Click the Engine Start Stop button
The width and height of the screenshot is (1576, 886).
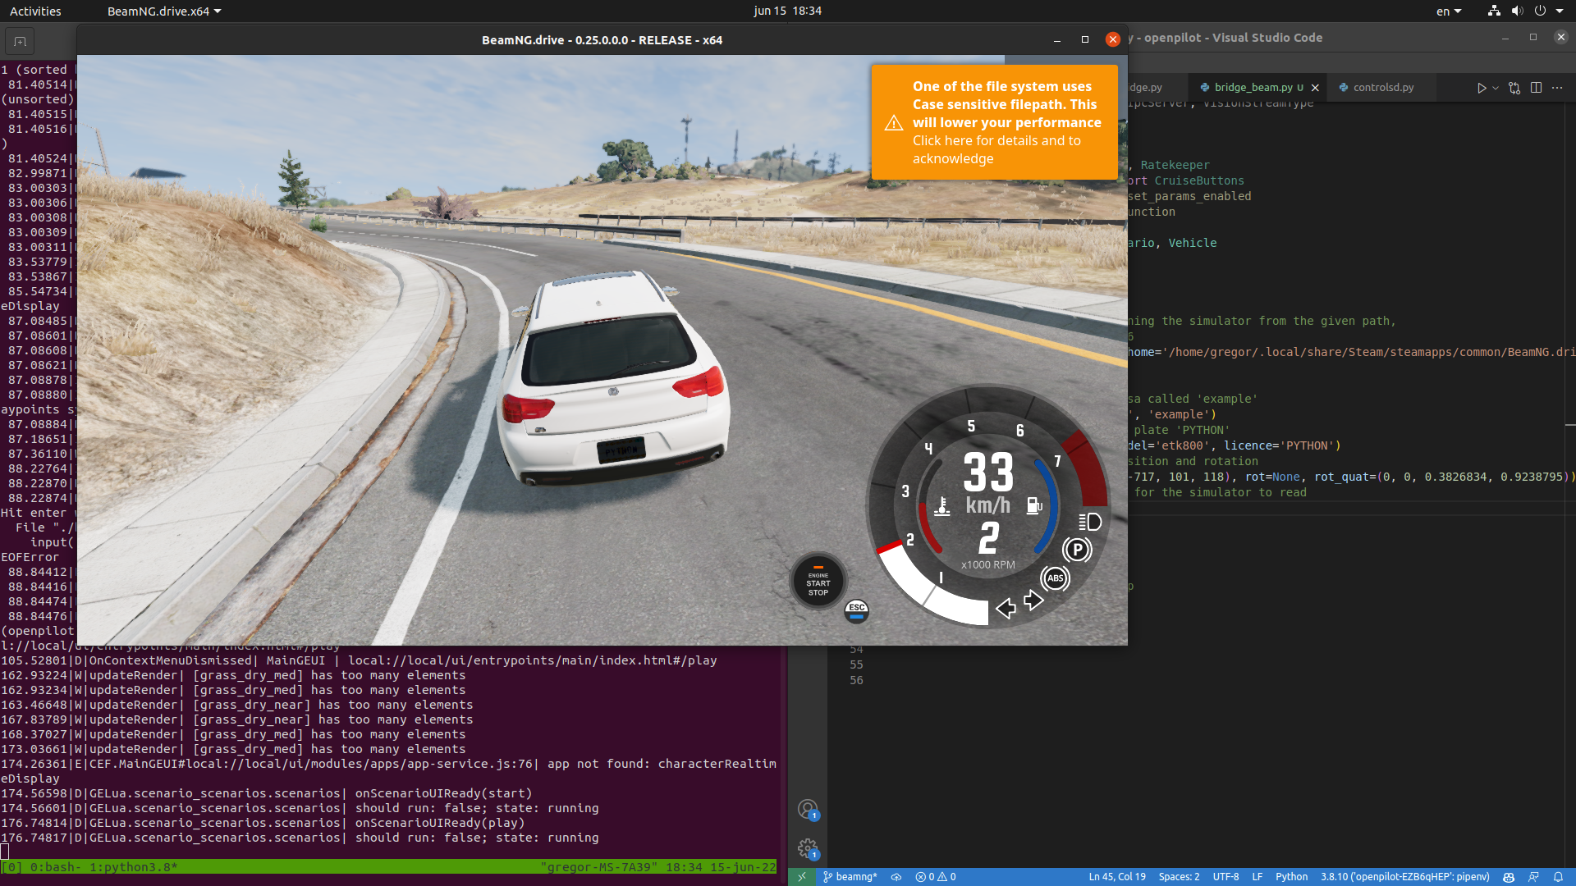coord(818,580)
